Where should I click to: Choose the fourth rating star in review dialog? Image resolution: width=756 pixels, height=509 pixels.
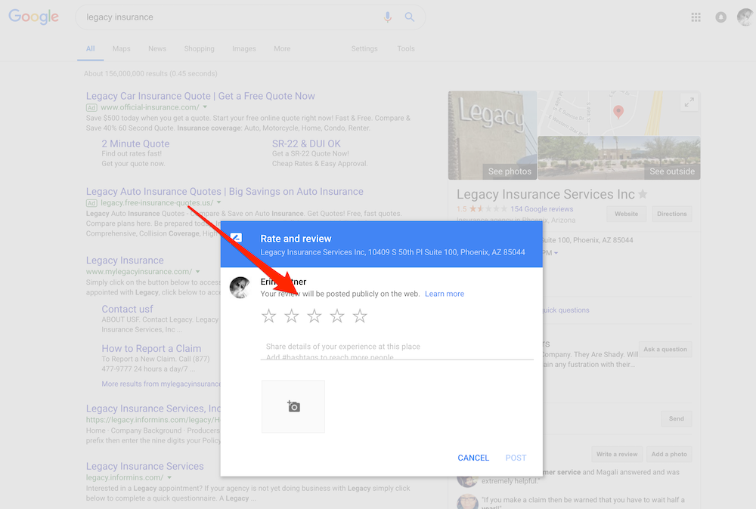click(x=337, y=316)
